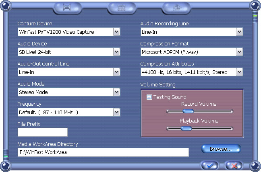
Task: Click the Record Volume slider handle
Action: click(x=188, y=111)
